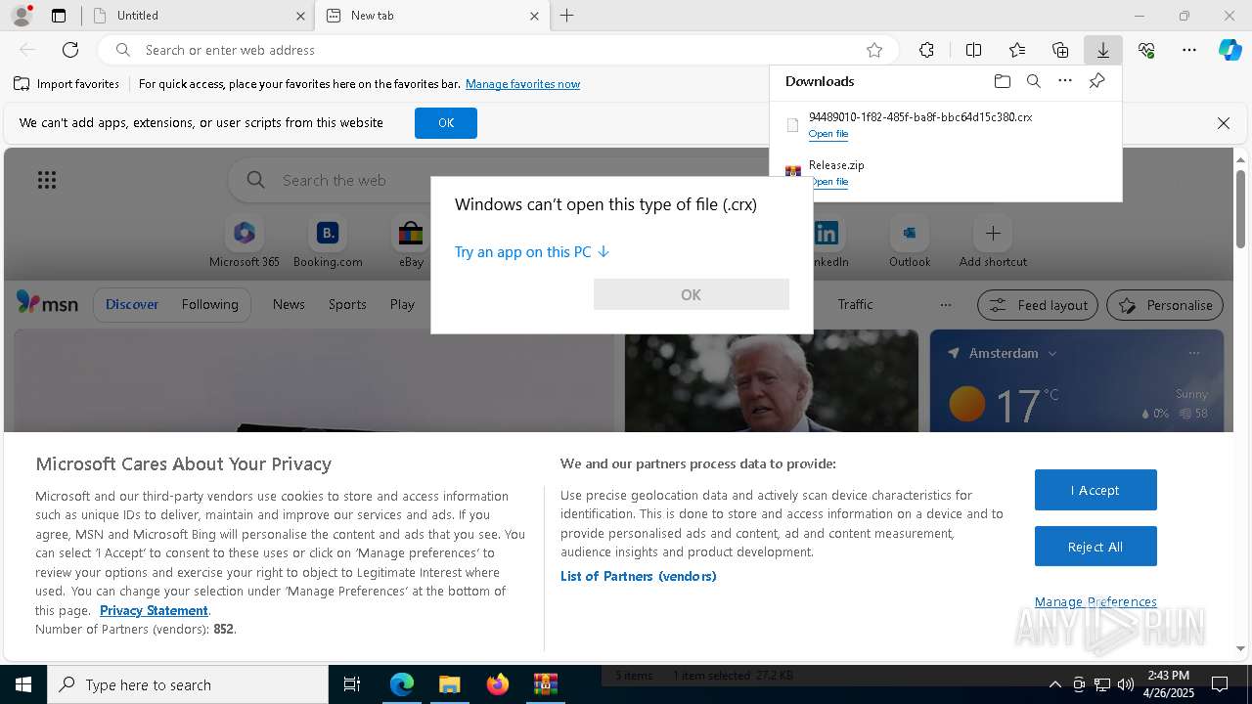This screenshot has height=704, width=1252.
Task: Expand the Amsterdam location dropdown
Action: [x=1052, y=353]
